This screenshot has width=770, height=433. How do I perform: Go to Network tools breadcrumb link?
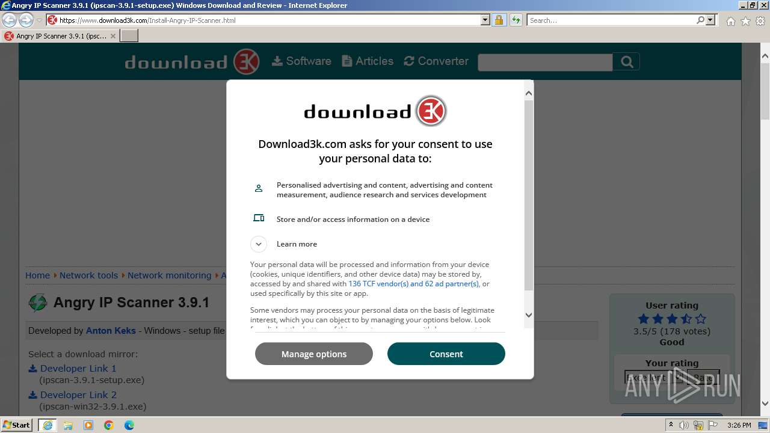[x=88, y=275]
